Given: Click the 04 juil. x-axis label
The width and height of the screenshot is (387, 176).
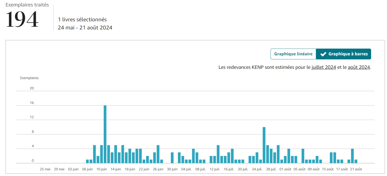Looking at the screenshot, I should pos(186,169).
